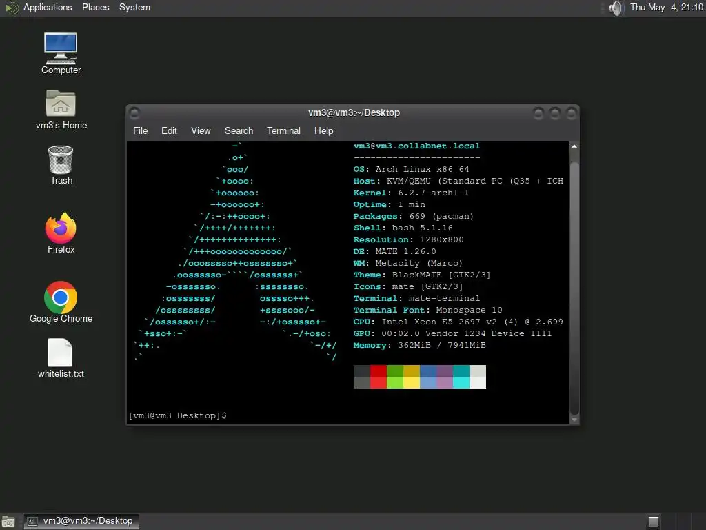Click the CPU: Intel Xeon E5-2697 line
This screenshot has width=706, height=530.
pyautogui.click(x=458, y=322)
